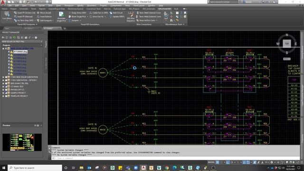Open AutoCAD from the taskbar icon
Screen dimensions: 304x171
[143, 168]
